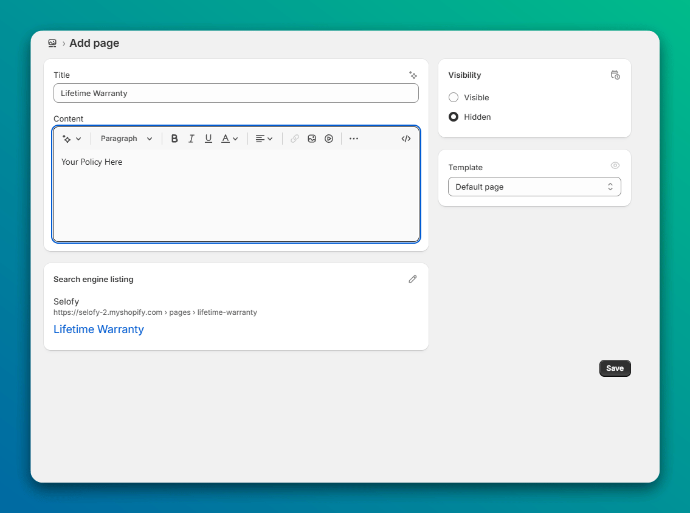
Task: Apply underline formatting
Action: (x=209, y=139)
